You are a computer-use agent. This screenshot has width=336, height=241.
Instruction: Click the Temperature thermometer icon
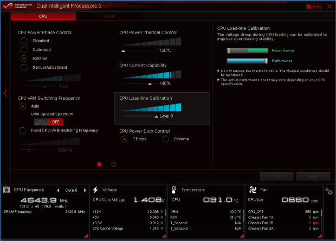click(174, 190)
